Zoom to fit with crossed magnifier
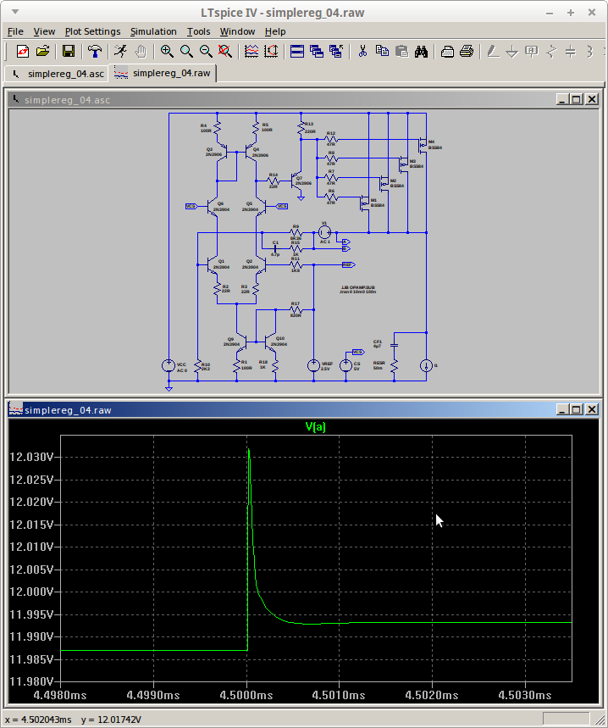Screen dimensions: 608x728 tap(225, 52)
